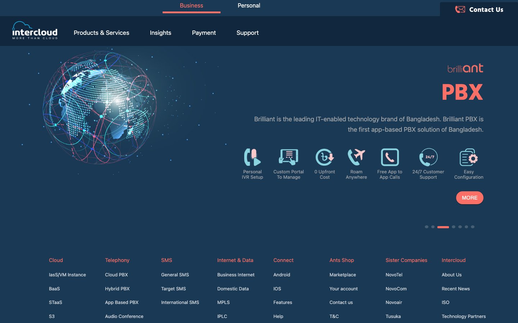Open the IaaS/VM Instance link
This screenshot has height=323, width=518.
pos(67,275)
